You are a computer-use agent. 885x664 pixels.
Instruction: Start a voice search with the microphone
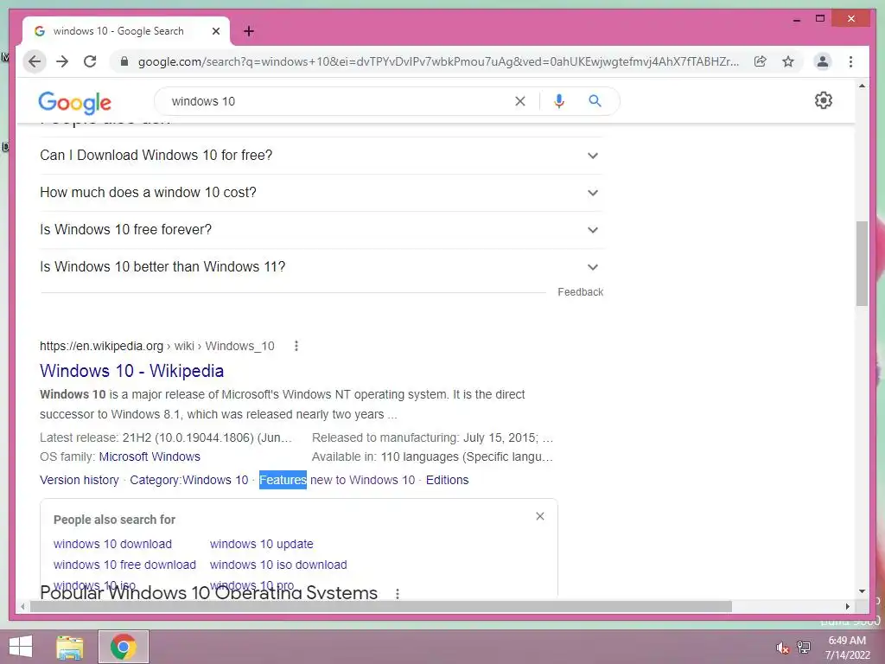point(559,101)
